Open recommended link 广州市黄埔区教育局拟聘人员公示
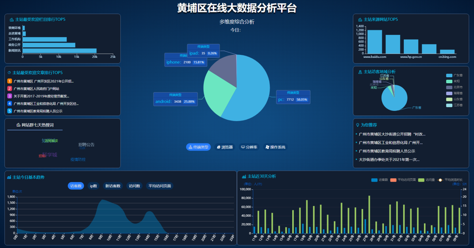This screenshot has height=248, width=474. 387,151
